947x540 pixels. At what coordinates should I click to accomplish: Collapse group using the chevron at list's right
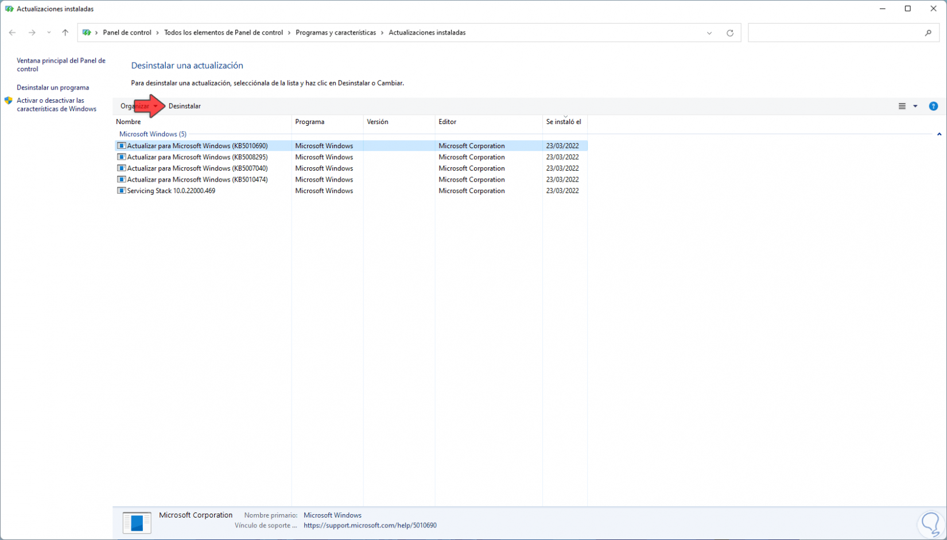[x=939, y=134]
